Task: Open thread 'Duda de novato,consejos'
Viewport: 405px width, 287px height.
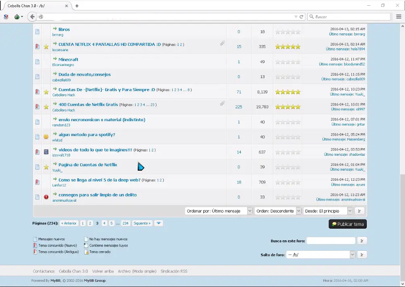Action: pyautogui.click(x=85, y=74)
